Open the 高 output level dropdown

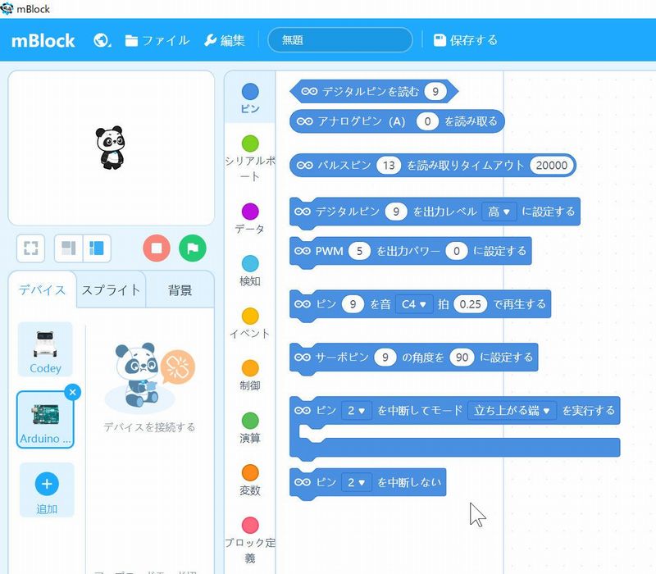(x=499, y=212)
